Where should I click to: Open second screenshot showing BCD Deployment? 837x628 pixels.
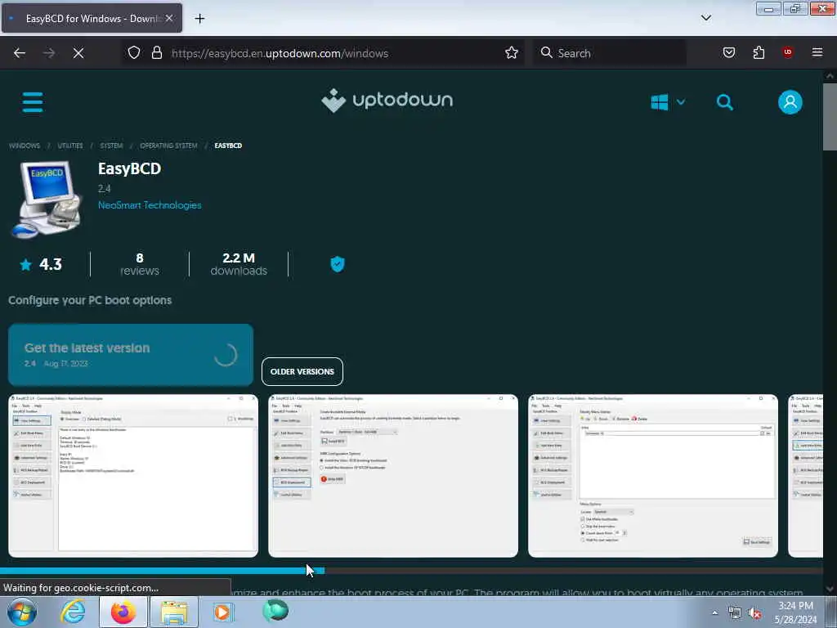(393, 476)
